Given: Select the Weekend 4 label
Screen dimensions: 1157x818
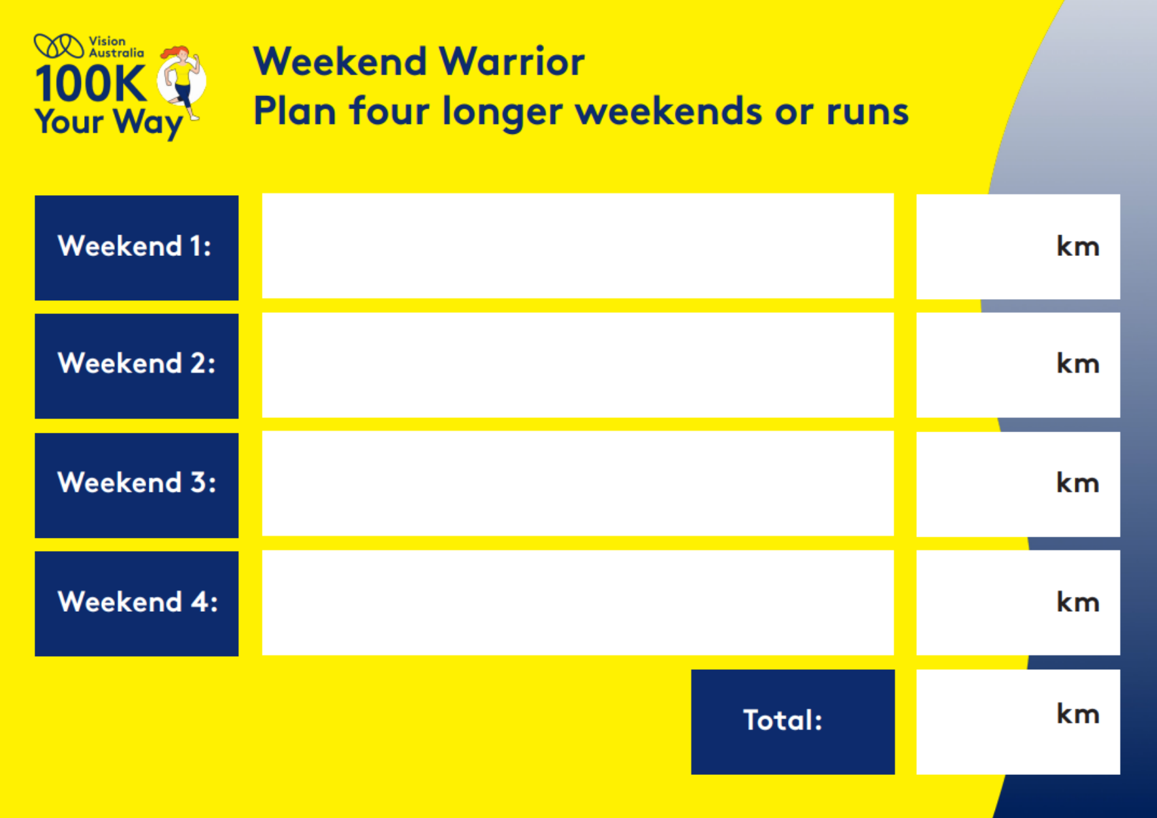Looking at the screenshot, I should tap(136, 603).
